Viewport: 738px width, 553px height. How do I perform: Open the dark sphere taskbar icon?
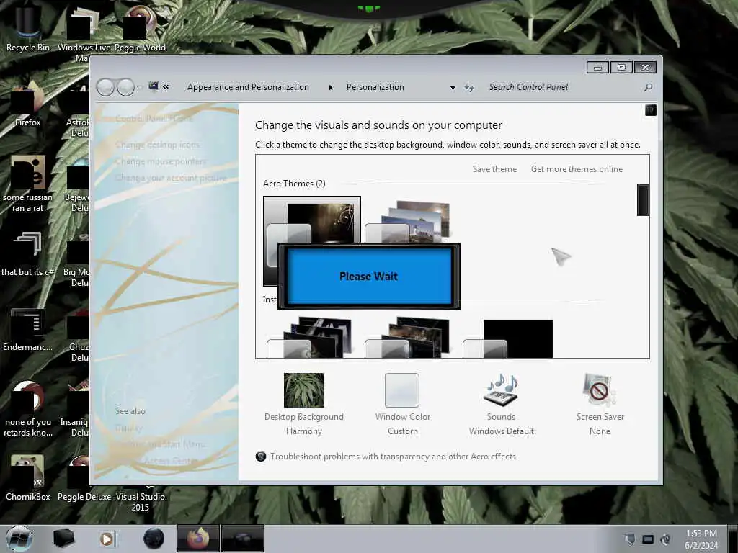click(x=154, y=539)
